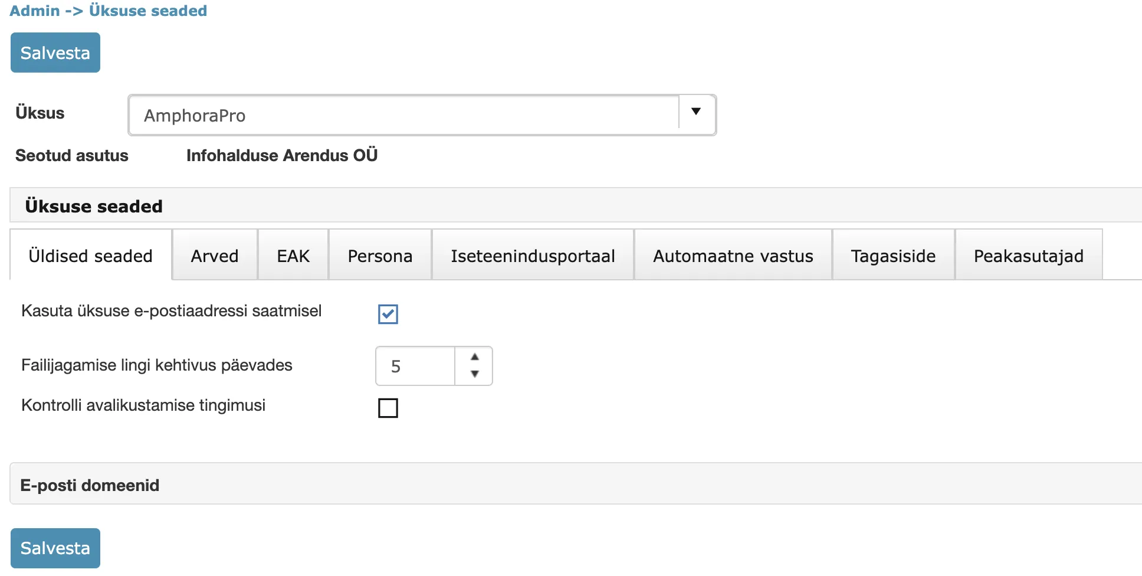Enable Kontrolli avalikustamise tingimusi checkbox
The height and width of the screenshot is (576, 1142).
(x=388, y=408)
